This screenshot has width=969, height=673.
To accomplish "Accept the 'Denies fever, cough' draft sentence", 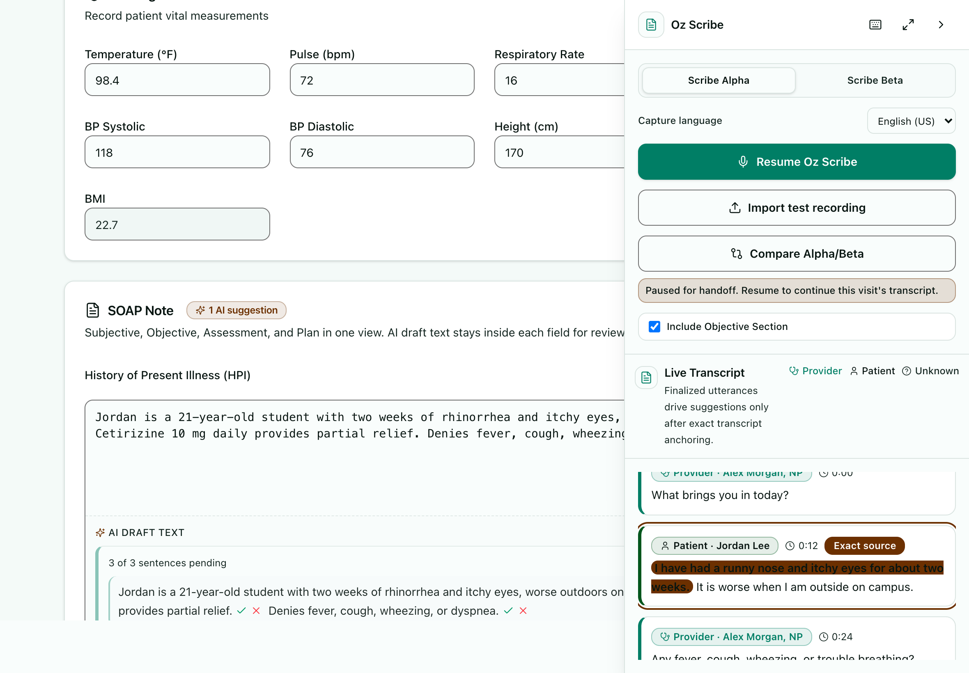I will [508, 611].
